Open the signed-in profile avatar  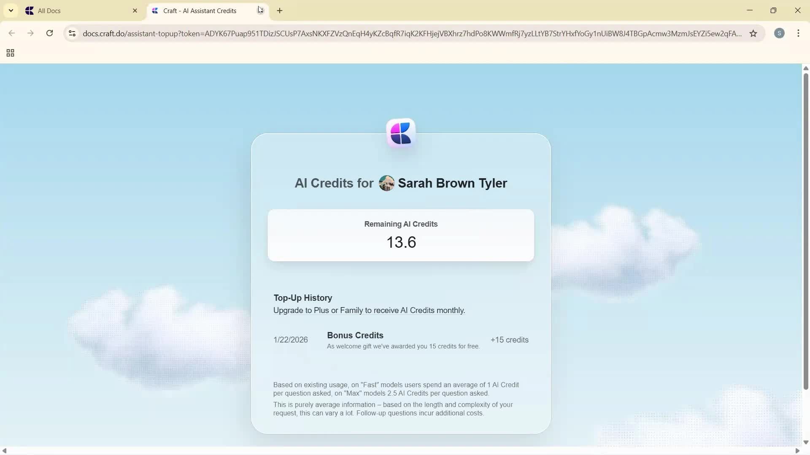click(x=780, y=33)
